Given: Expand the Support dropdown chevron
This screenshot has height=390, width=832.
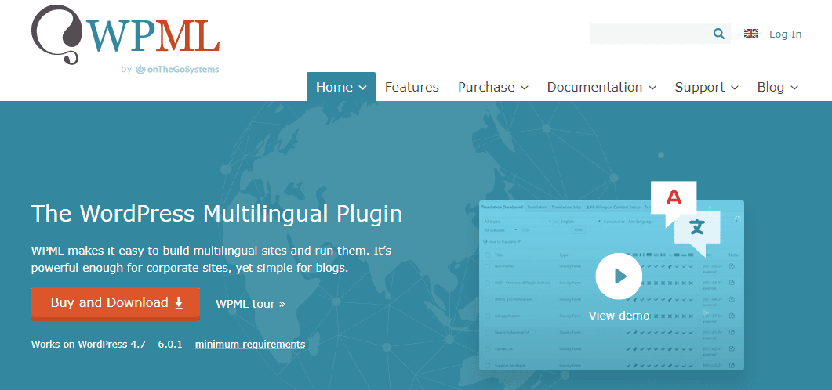Looking at the screenshot, I should point(734,88).
